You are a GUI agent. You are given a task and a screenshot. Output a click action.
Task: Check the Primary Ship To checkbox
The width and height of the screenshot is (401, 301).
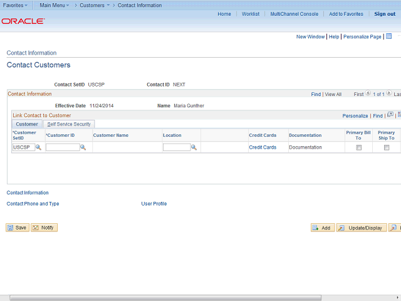click(387, 148)
